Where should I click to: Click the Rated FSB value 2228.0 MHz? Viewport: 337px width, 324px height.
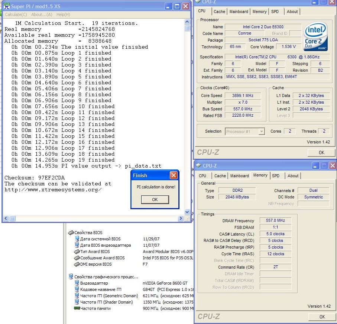click(x=243, y=115)
